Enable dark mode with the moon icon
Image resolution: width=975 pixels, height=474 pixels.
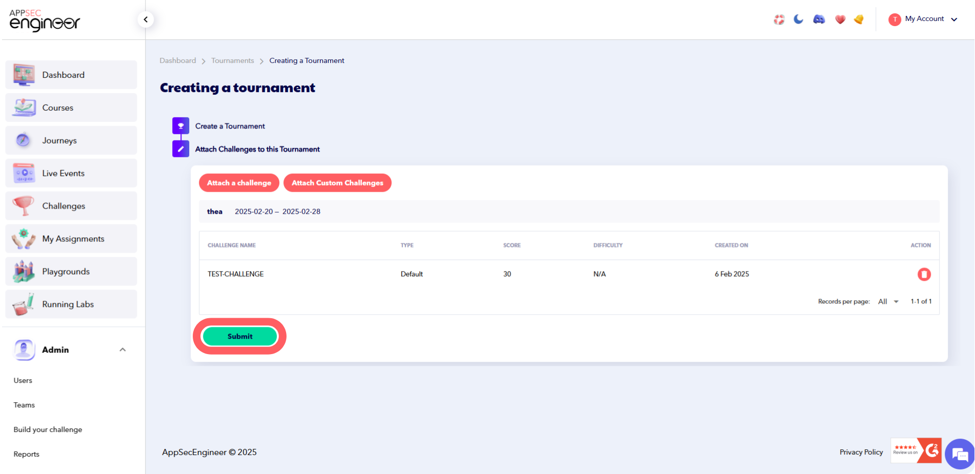798,19
